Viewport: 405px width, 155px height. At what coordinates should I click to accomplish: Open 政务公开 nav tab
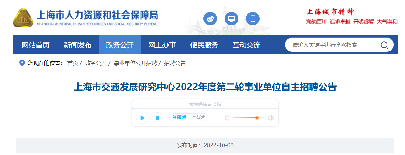[x=120, y=45]
